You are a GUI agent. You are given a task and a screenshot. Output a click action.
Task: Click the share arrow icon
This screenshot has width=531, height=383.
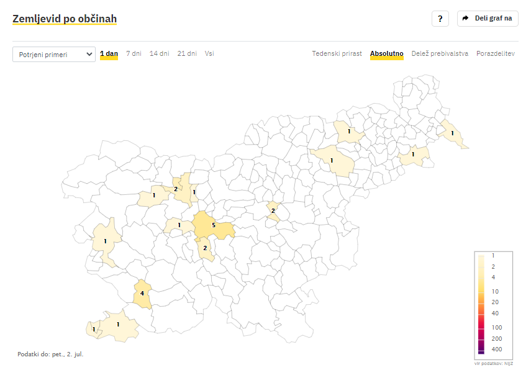point(465,19)
